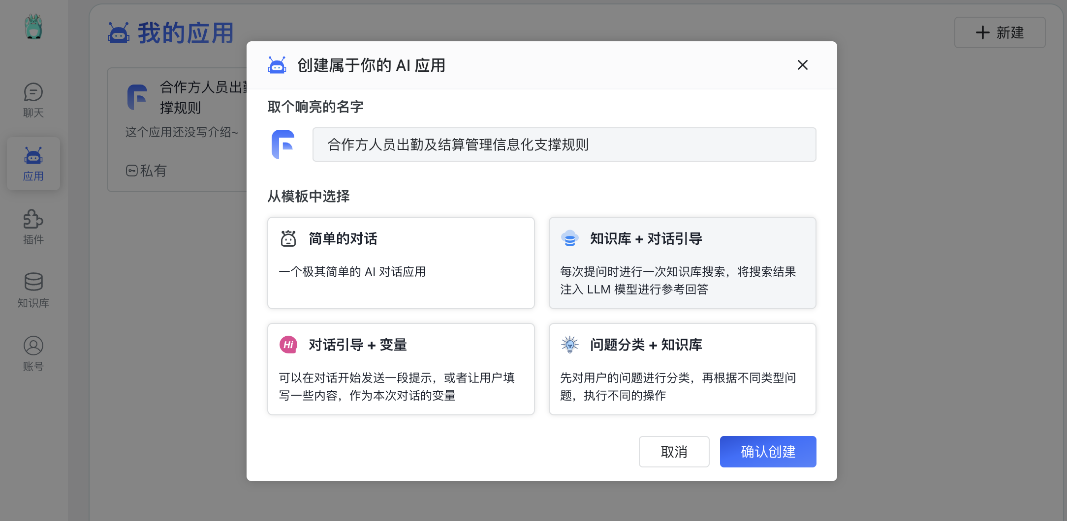The height and width of the screenshot is (521, 1067).
Task: Choose the 知识库 + 对话引导 template
Action: point(682,263)
